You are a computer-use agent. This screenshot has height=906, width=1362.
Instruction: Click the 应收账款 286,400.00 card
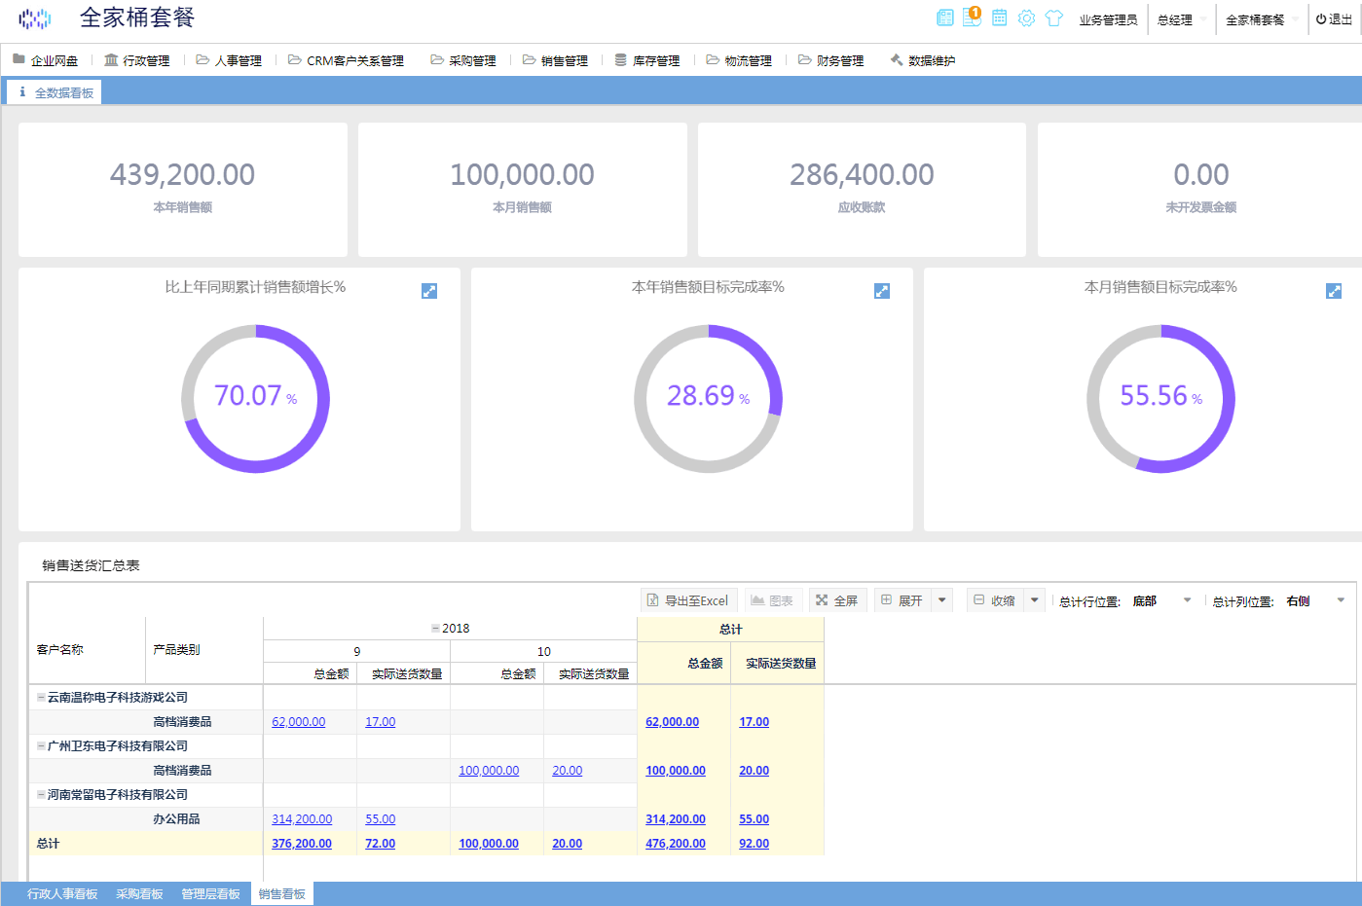863,190
